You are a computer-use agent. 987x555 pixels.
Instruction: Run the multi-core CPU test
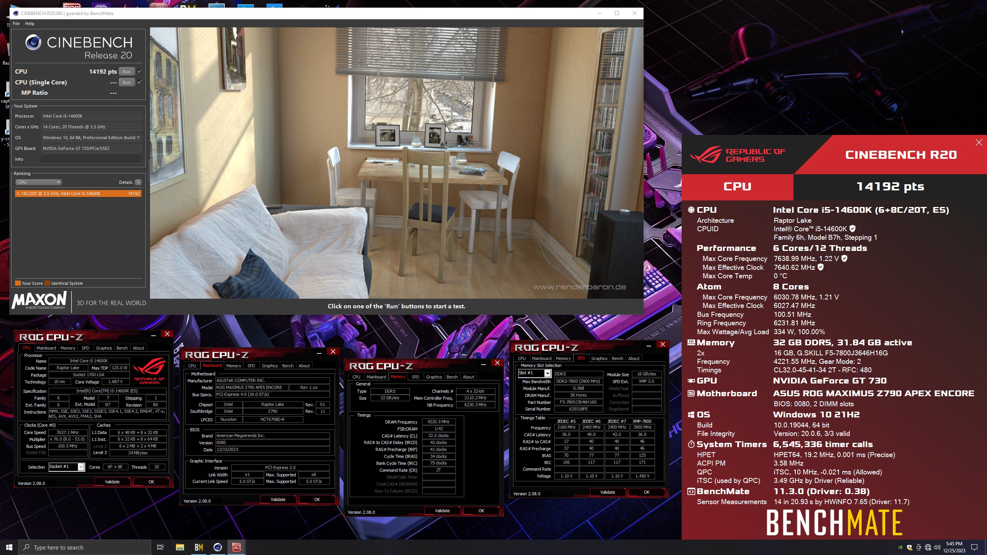(126, 71)
